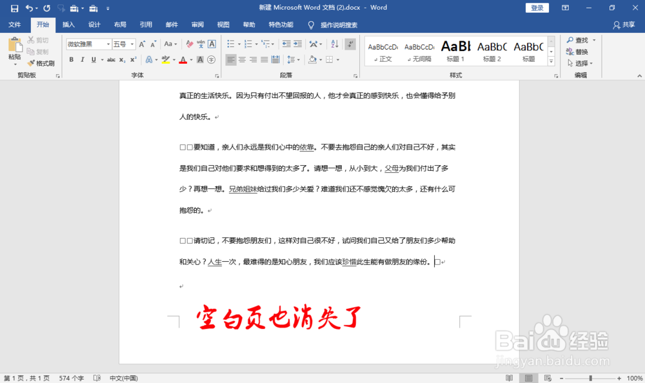Switch to the 插入 ribbon tab
This screenshot has height=383, width=645.
68,25
